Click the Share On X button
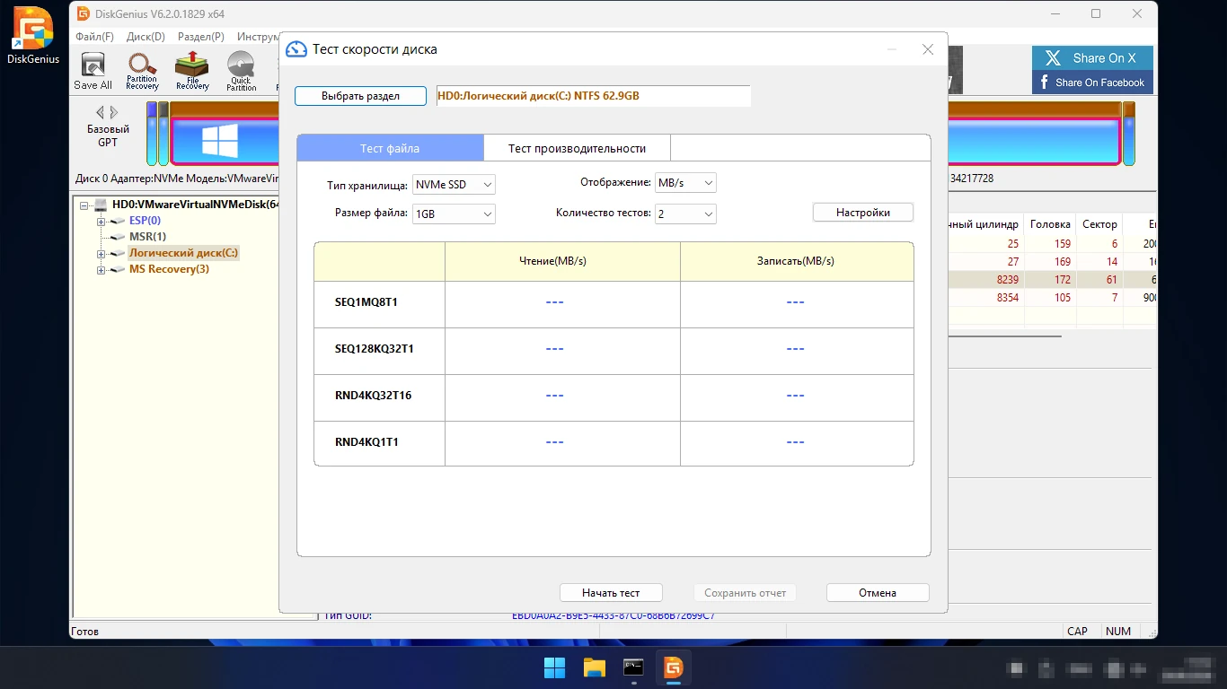1227x689 pixels. [1092, 58]
